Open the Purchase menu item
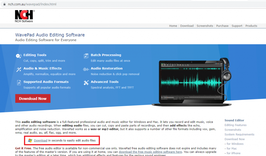266x156 pixels. pyautogui.click(x=222, y=26)
